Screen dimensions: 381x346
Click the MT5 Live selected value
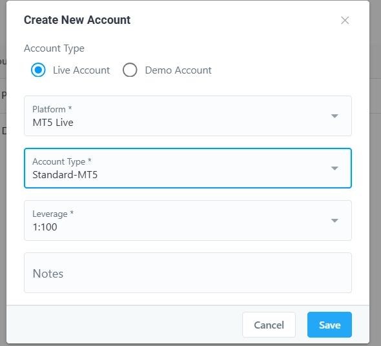click(x=53, y=123)
